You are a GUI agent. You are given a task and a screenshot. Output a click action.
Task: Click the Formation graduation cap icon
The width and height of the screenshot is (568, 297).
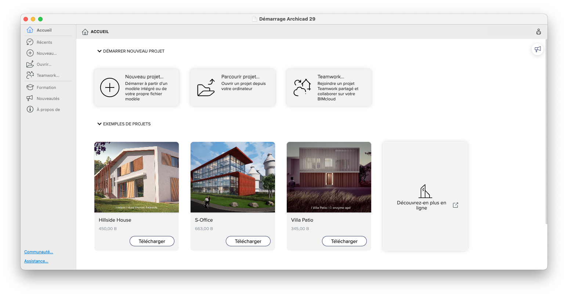point(30,87)
